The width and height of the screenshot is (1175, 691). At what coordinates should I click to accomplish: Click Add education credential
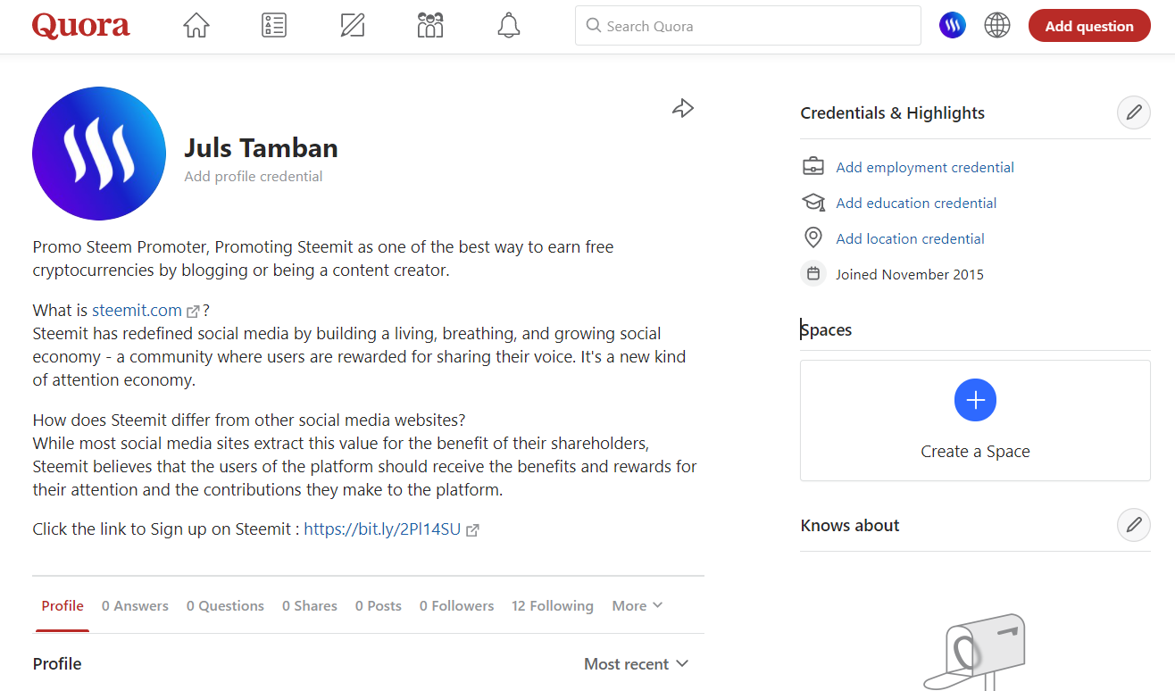tap(916, 203)
